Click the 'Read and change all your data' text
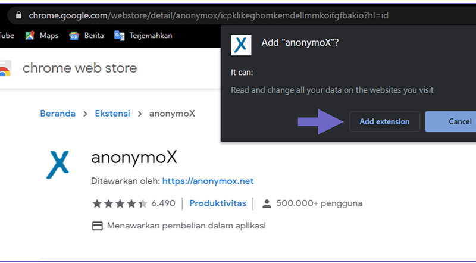The width and height of the screenshot is (476, 263). click(x=332, y=90)
